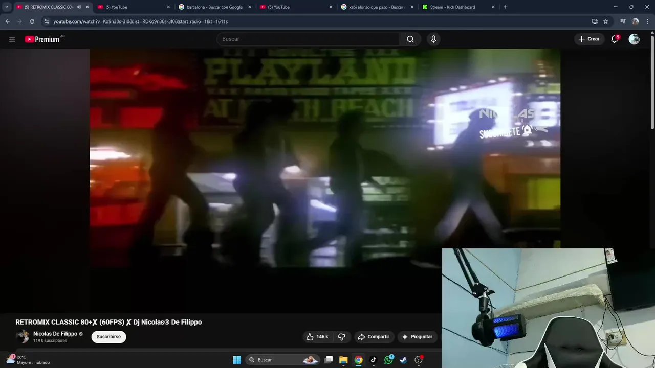Click the video title RETROMIX CLASSIC 80
This screenshot has height=368, width=655.
(108, 322)
